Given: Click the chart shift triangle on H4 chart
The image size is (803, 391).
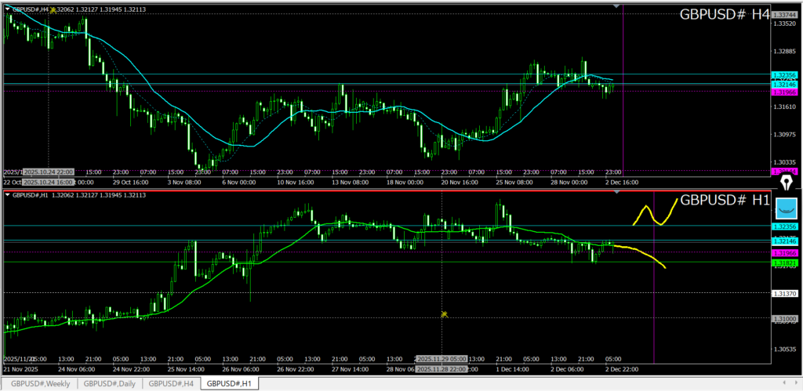Looking at the screenshot, I should tap(617, 7).
